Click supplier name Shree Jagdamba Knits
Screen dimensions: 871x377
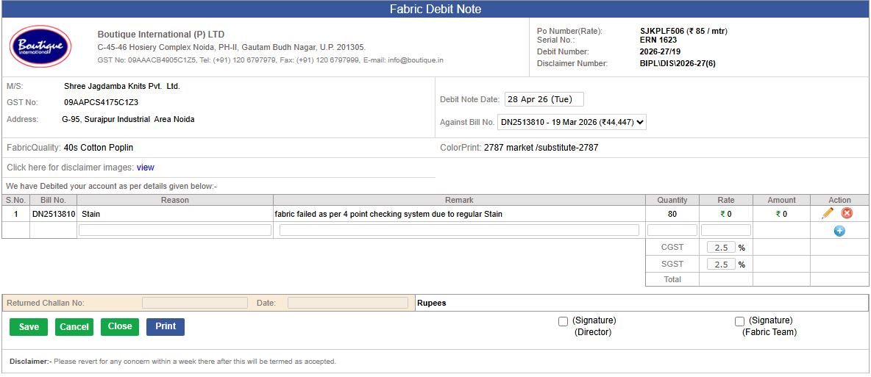pos(122,87)
